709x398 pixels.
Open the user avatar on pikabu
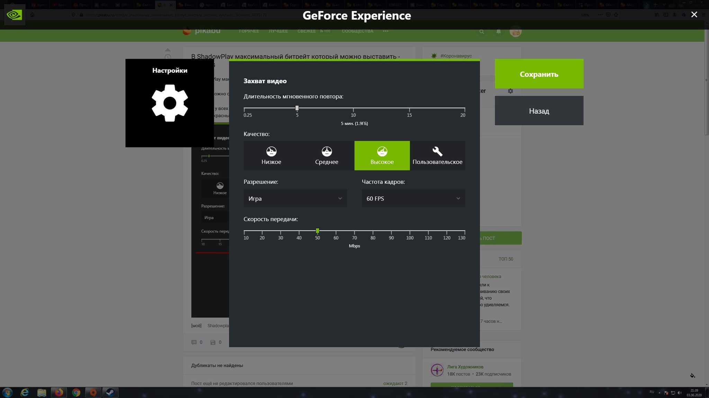click(x=515, y=31)
